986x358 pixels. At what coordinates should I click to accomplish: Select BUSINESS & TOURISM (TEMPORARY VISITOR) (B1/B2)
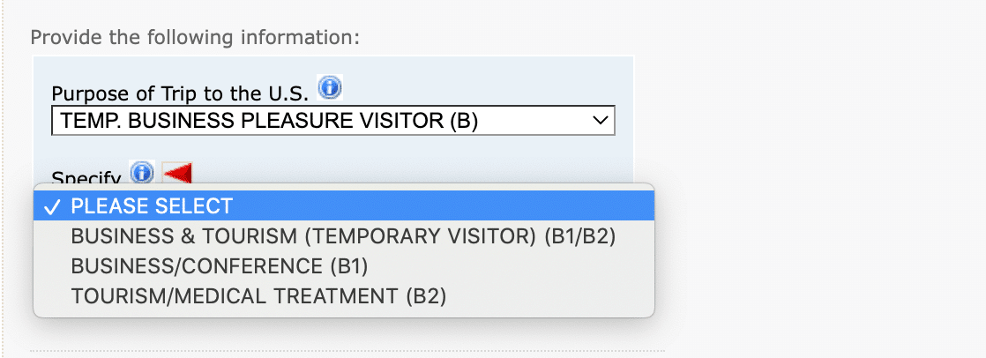click(x=343, y=236)
